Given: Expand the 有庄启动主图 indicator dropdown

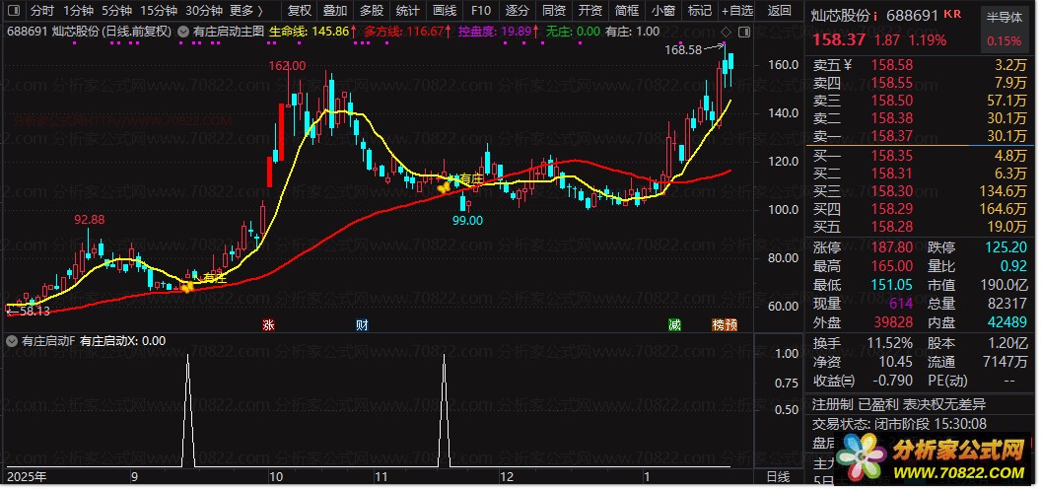Looking at the screenshot, I should pos(183,32).
